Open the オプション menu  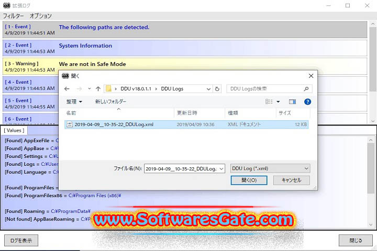pos(41,16)
